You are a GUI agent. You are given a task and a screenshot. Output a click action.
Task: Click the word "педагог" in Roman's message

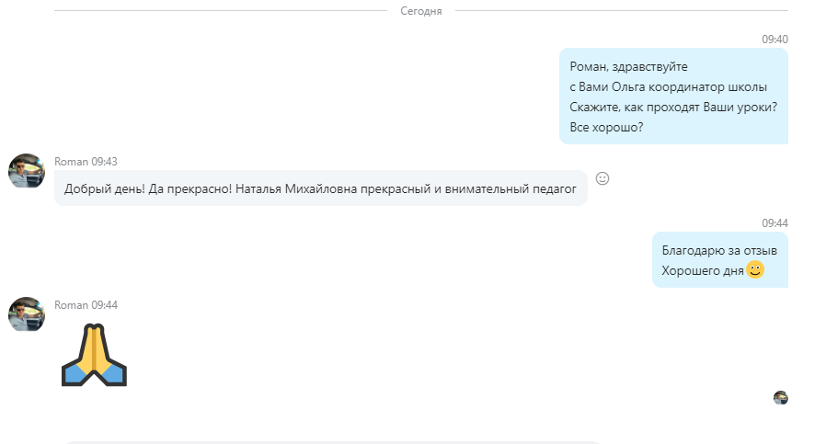pos(552,189)
